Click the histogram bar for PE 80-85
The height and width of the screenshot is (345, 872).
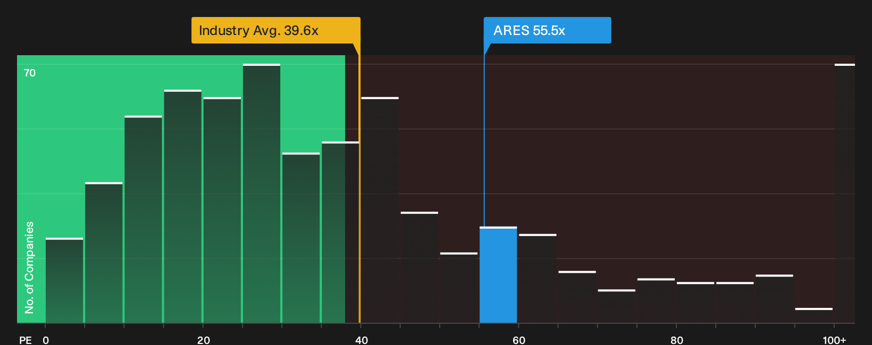tap(695, 303)
